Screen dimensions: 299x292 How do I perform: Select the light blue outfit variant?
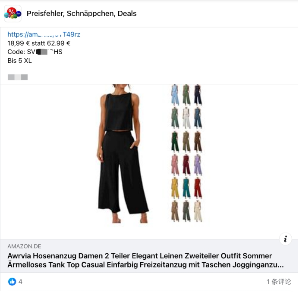click(x=175, y=95)
